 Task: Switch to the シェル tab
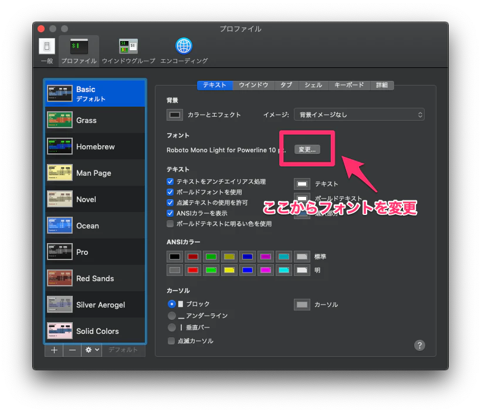(x=313, y=85)
